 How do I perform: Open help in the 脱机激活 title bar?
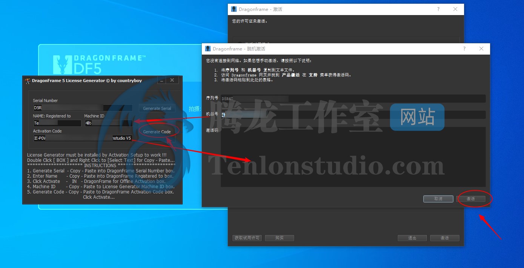coord(464,49)
